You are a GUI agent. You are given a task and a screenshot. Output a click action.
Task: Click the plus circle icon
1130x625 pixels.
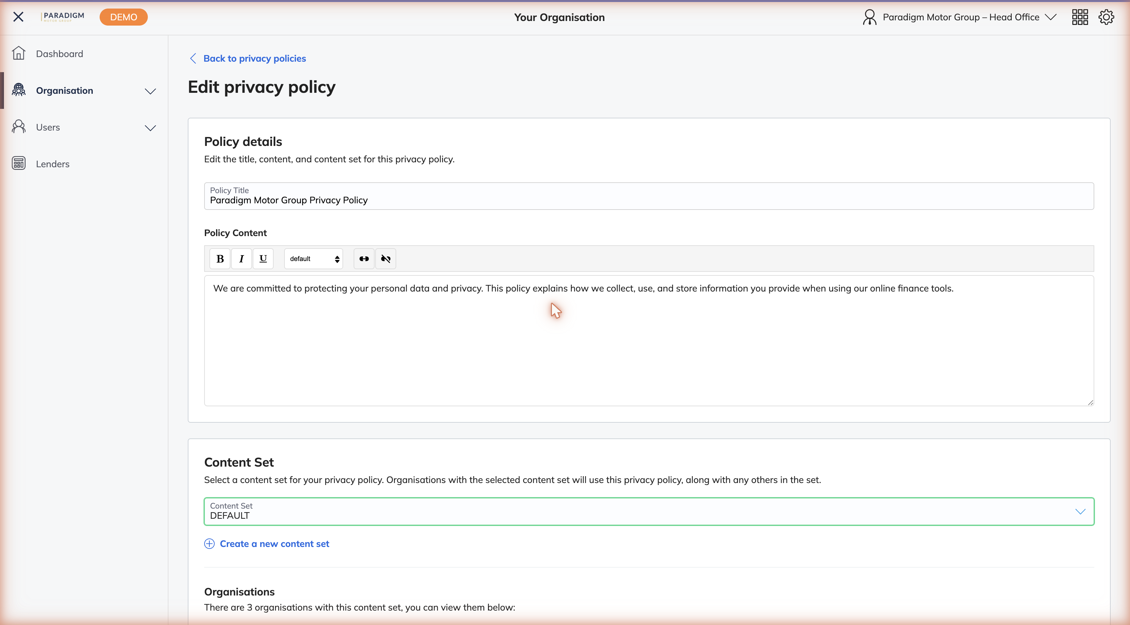[209, 544]
